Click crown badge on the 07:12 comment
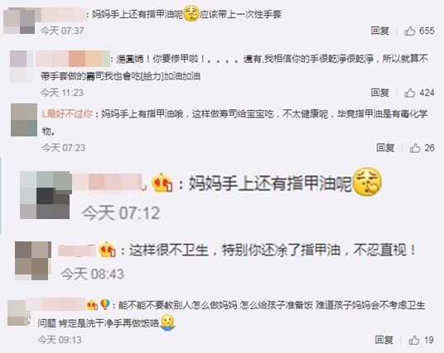444x353 pixels. [162, 184]
